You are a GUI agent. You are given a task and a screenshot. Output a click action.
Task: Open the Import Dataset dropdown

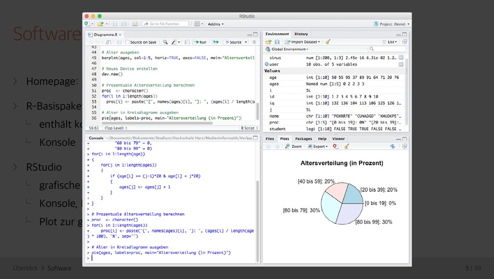[302, 42]
